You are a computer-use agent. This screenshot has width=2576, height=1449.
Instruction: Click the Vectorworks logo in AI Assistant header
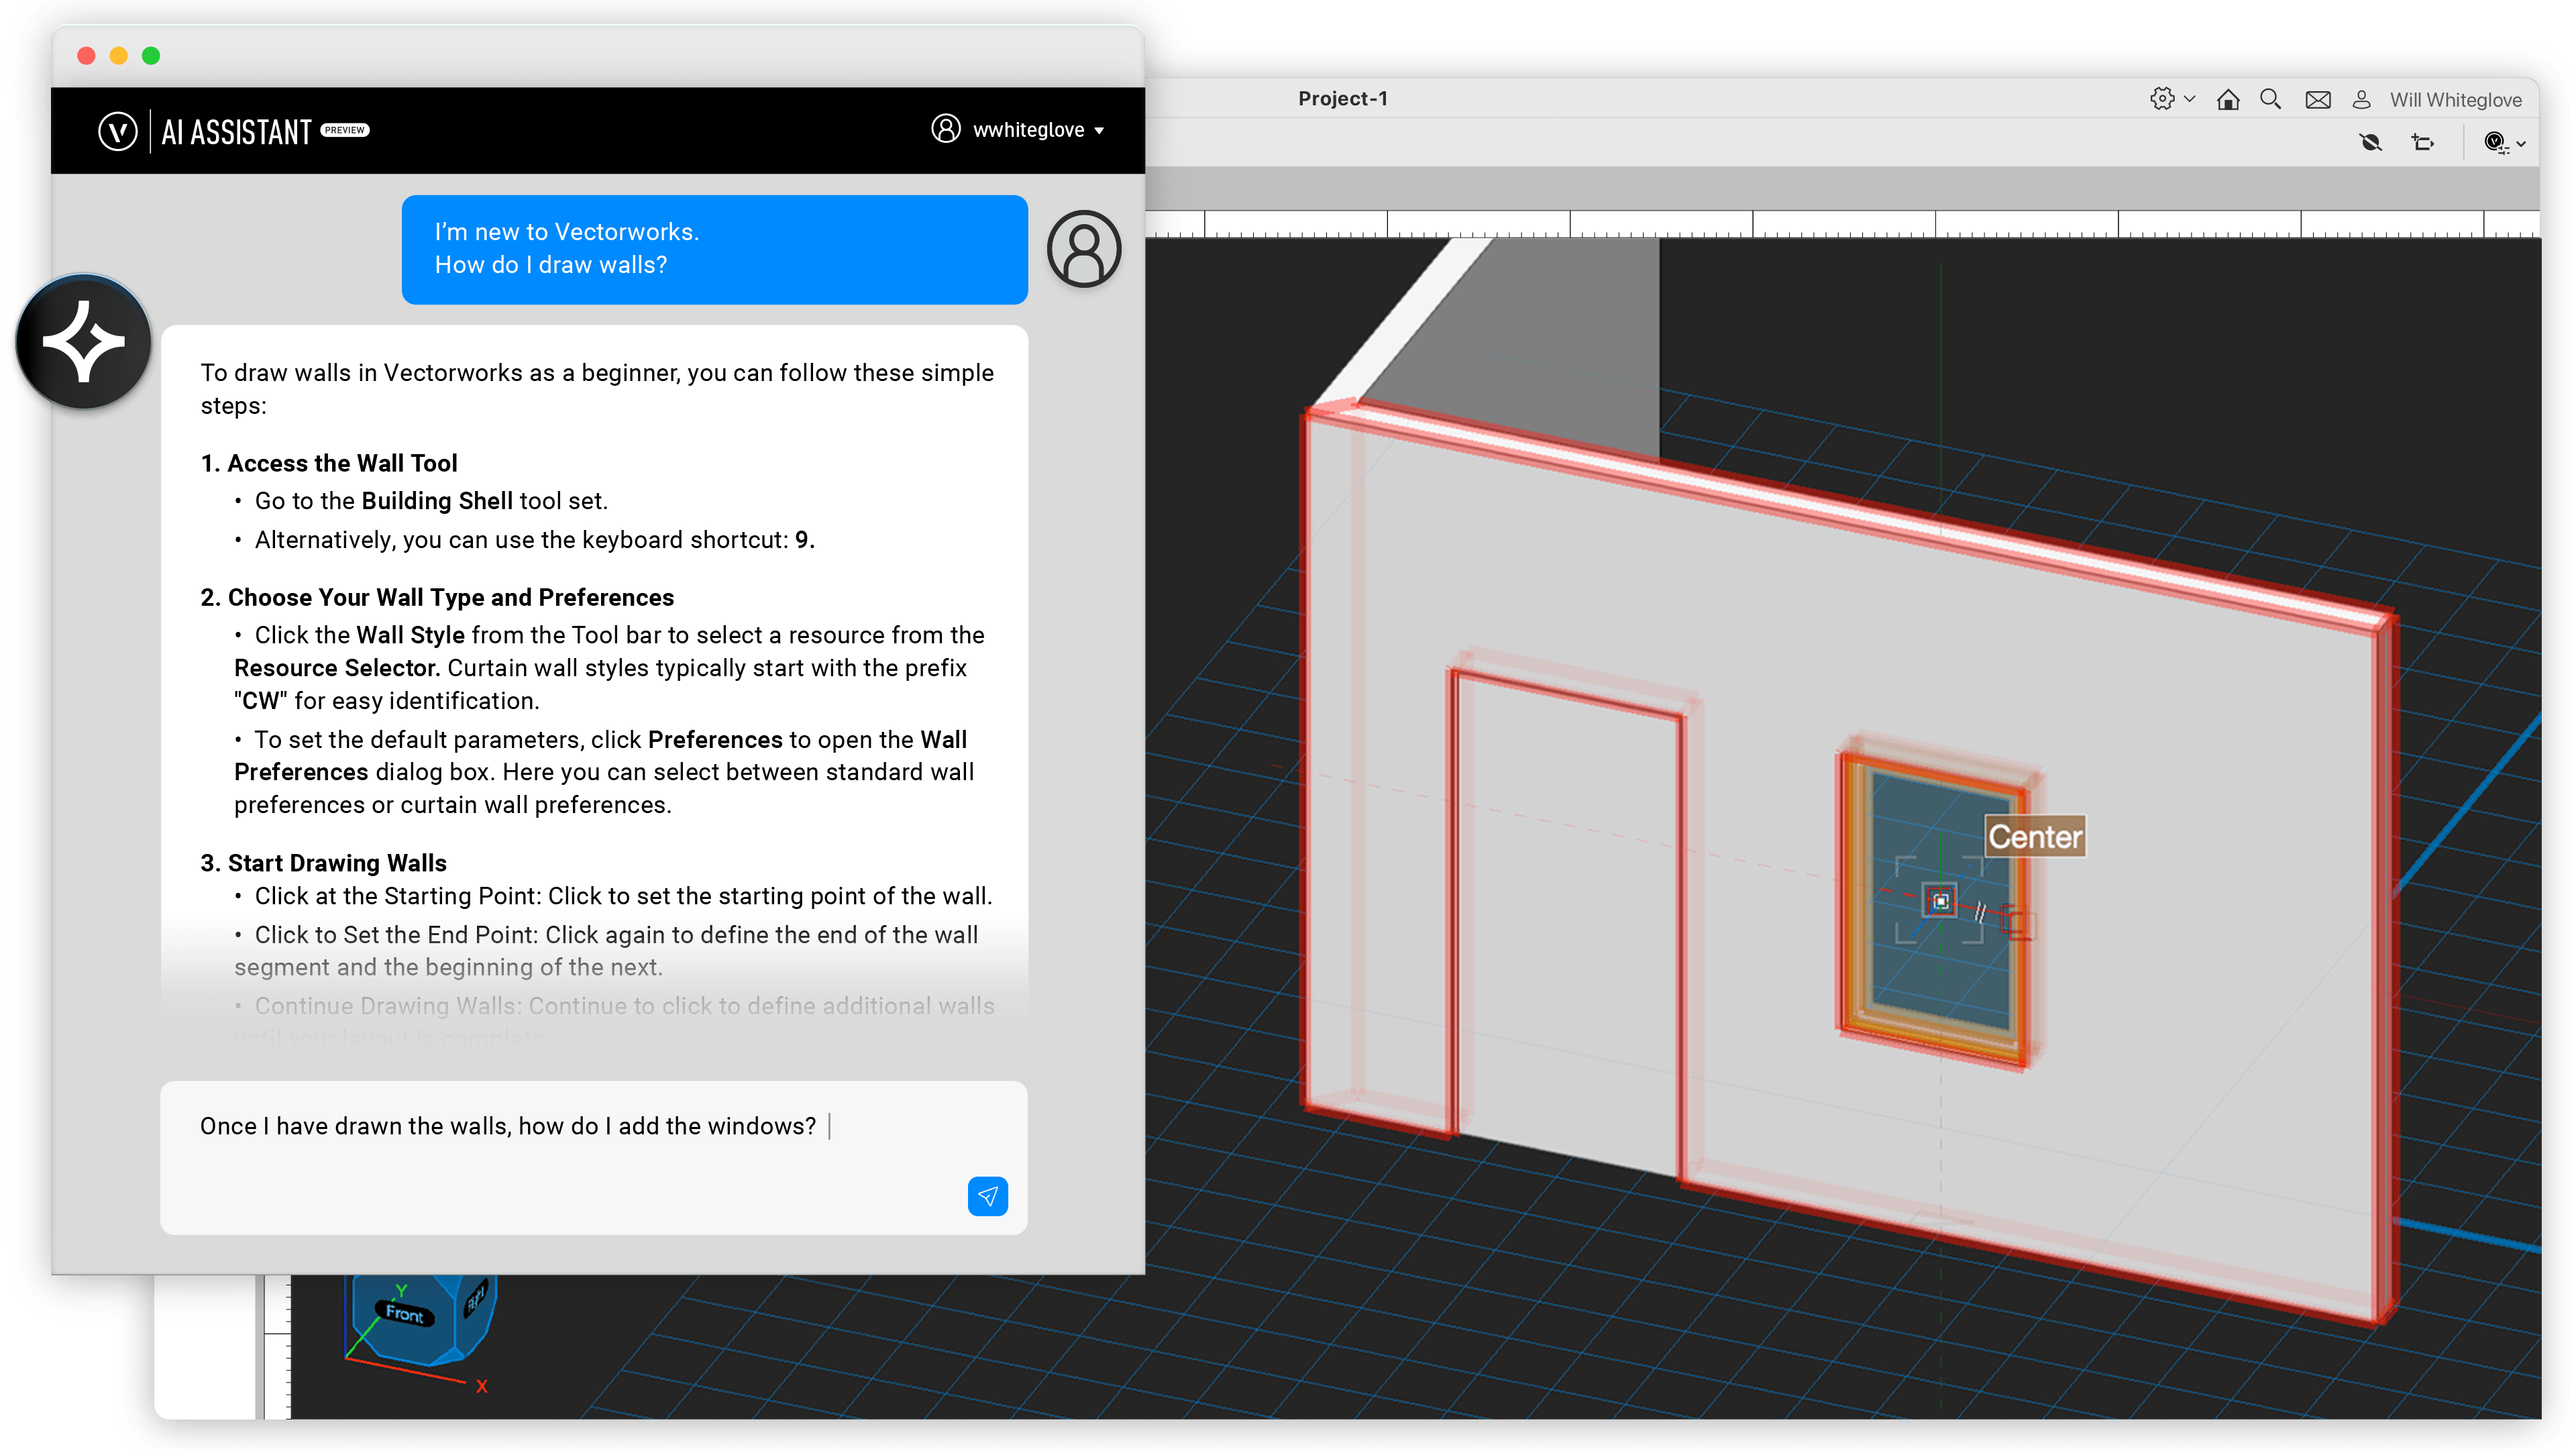coord(117,131)
